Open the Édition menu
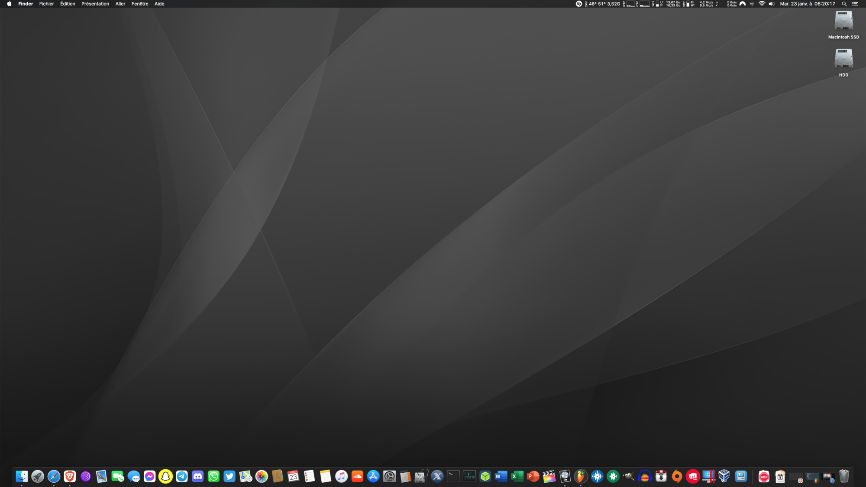 [68, 4]
